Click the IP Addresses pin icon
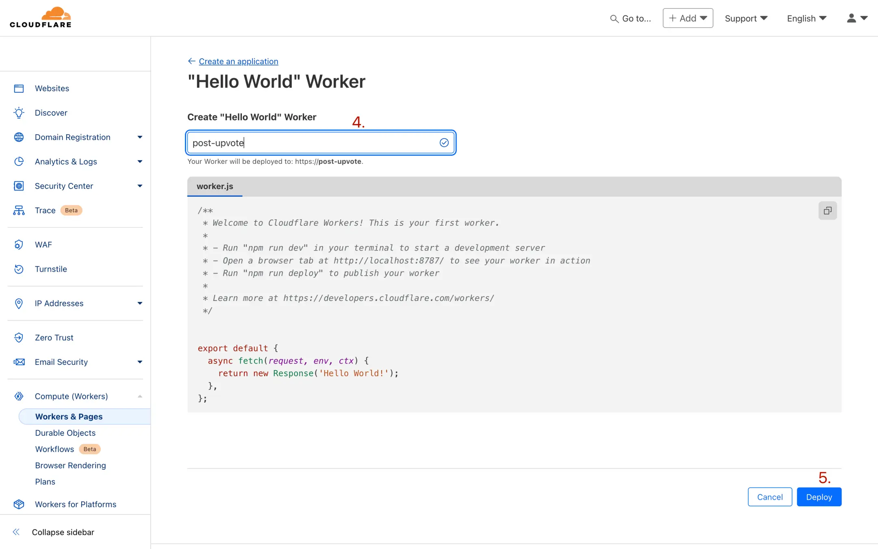The height and width of the screenshot is (549, 878). [x=19, y=303]
